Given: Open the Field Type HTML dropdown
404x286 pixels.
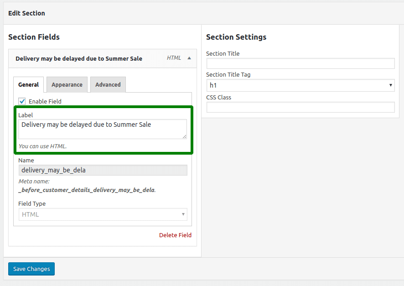Looking at the screenshot, I should (103, 214).
